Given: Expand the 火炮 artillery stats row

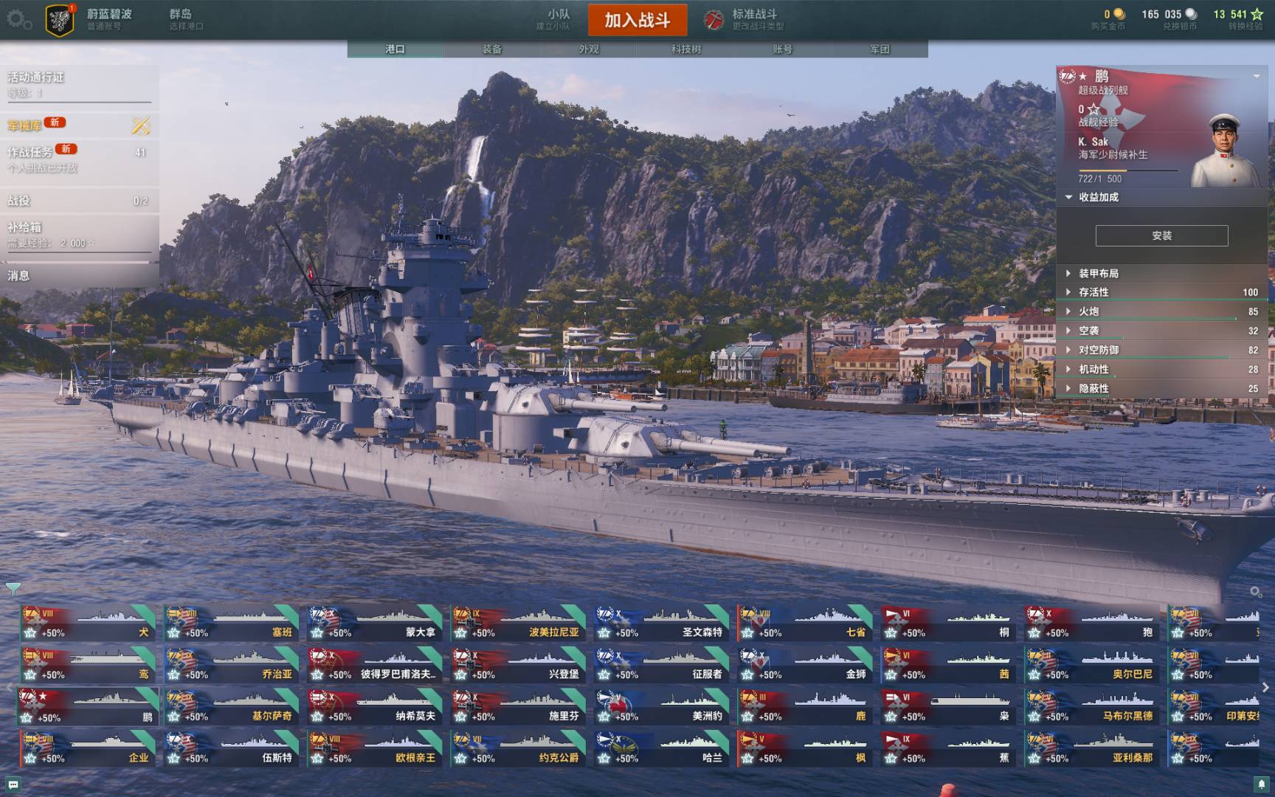Looking at the screenshot, I should click(1161, 311).
